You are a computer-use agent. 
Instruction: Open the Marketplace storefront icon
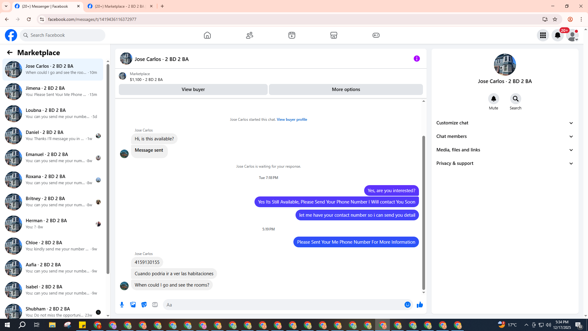point(334,35)
